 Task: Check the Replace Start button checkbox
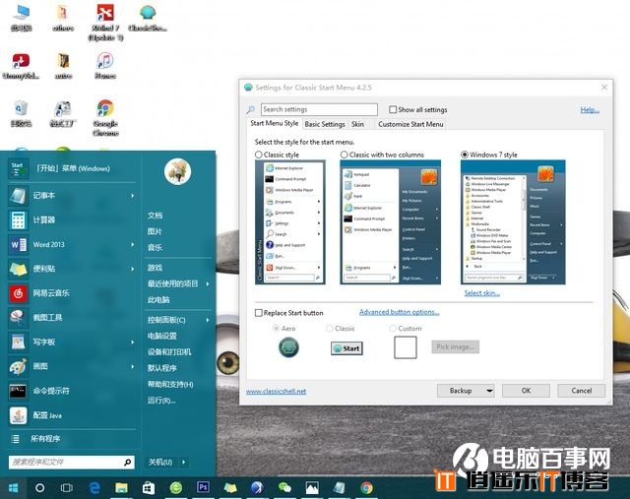(x=259, y=313)
